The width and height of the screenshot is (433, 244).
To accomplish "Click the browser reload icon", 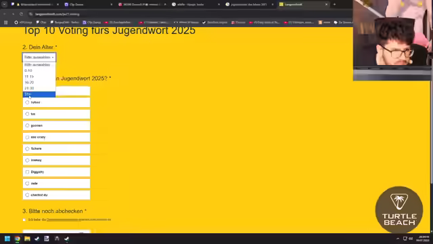I will tap(21, 14).
